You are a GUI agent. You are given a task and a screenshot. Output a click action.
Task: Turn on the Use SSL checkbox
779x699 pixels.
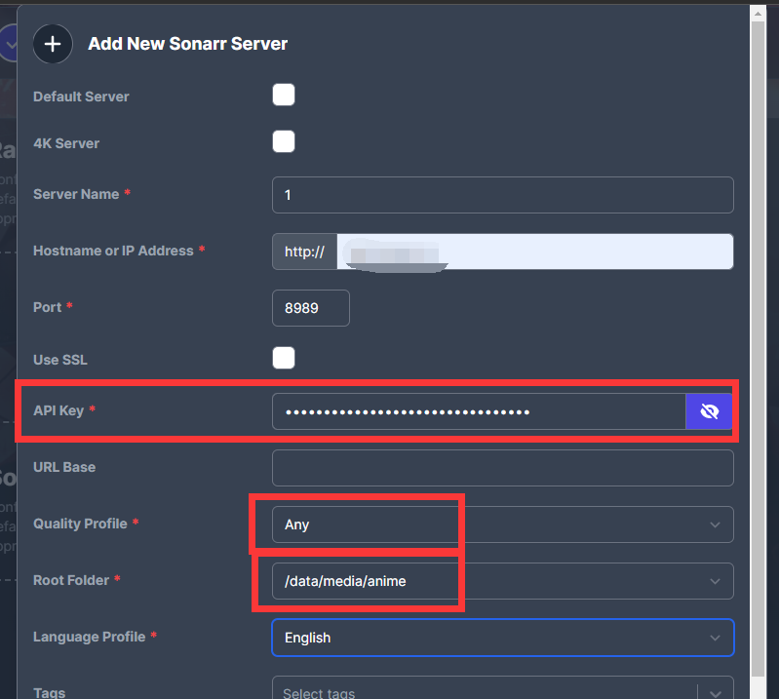284,359
